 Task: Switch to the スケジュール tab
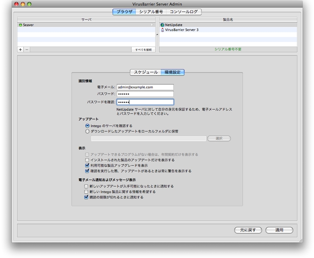point(146,72)
